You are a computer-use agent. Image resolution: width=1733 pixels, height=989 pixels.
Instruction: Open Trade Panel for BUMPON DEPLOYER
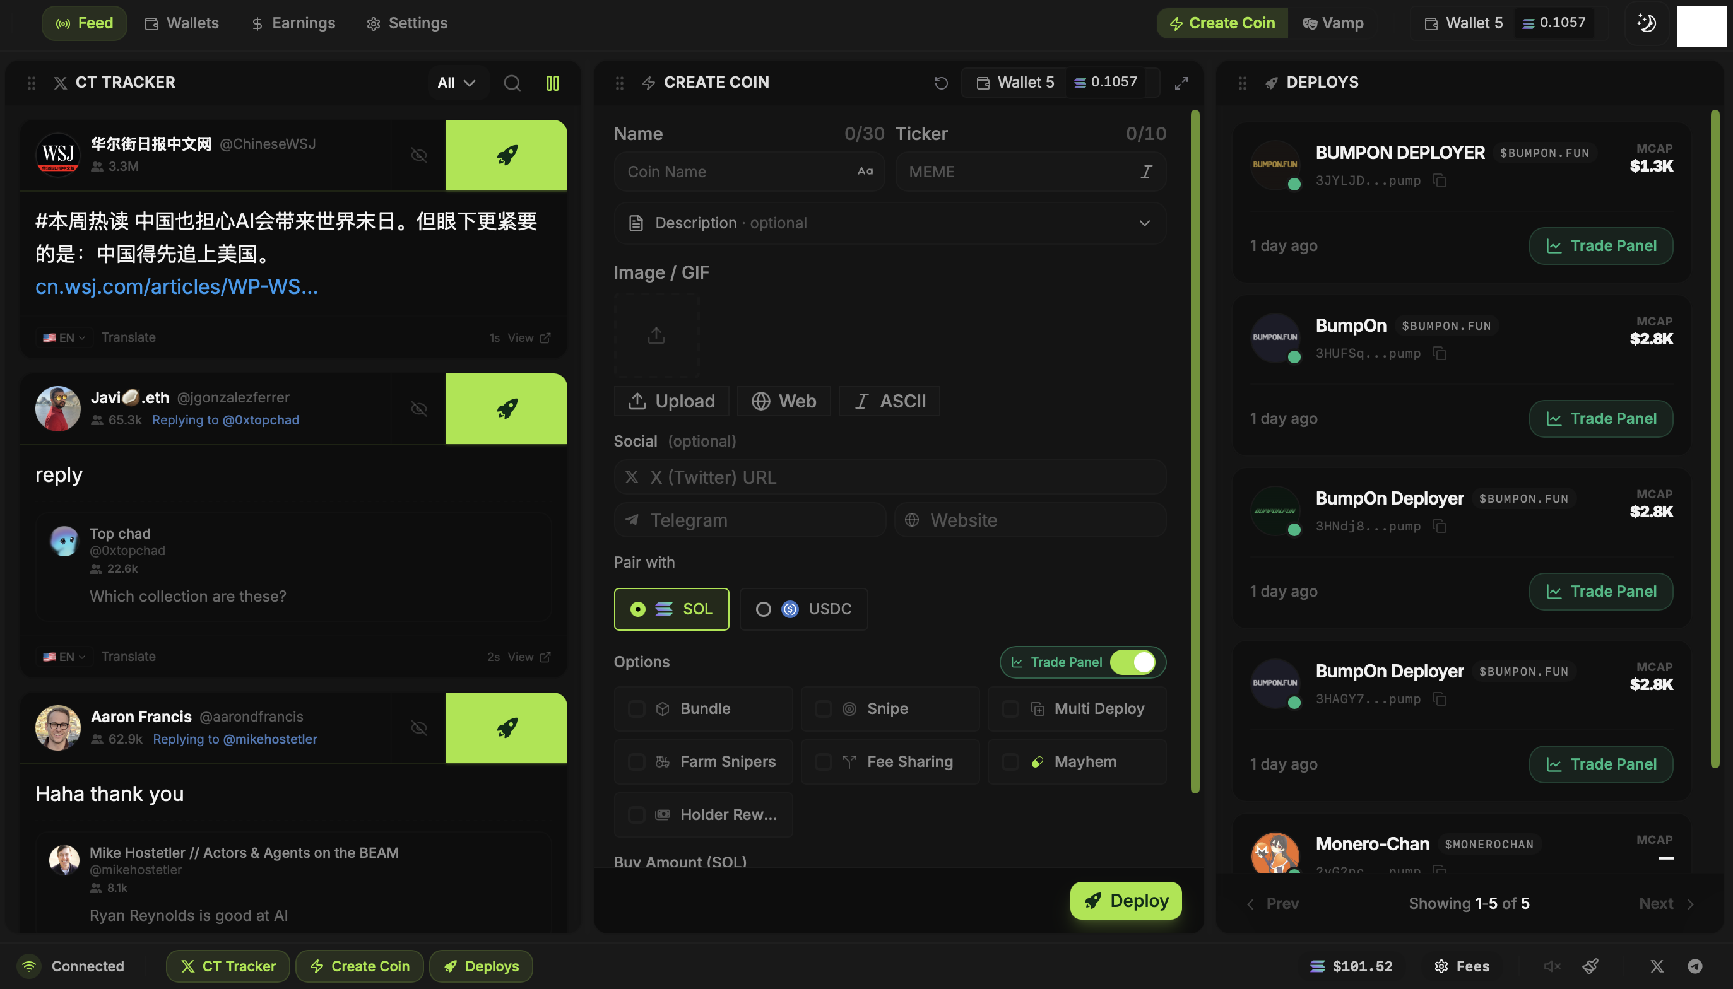[1600, 246]
